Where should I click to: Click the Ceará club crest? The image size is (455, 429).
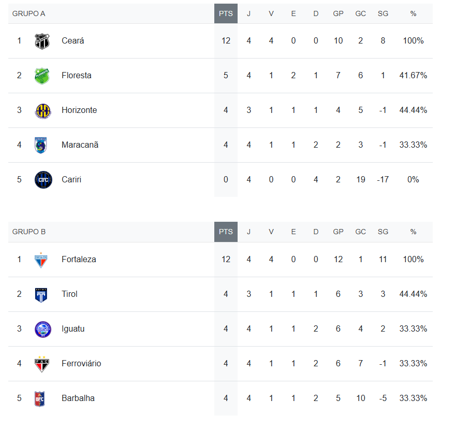pyautogui.click(x=42, y=41)
